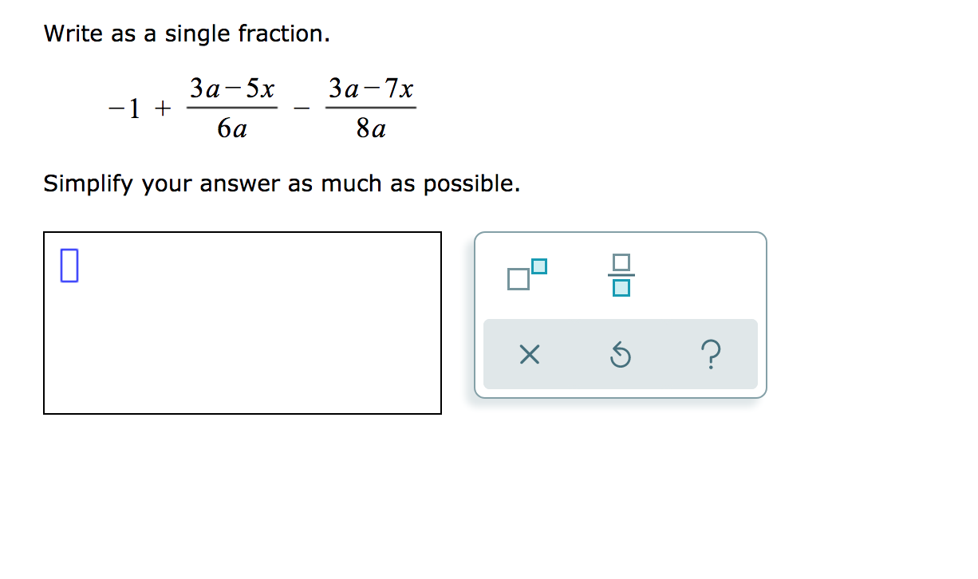
Task: Click the question mark for palette help
Action: point(712,356)
